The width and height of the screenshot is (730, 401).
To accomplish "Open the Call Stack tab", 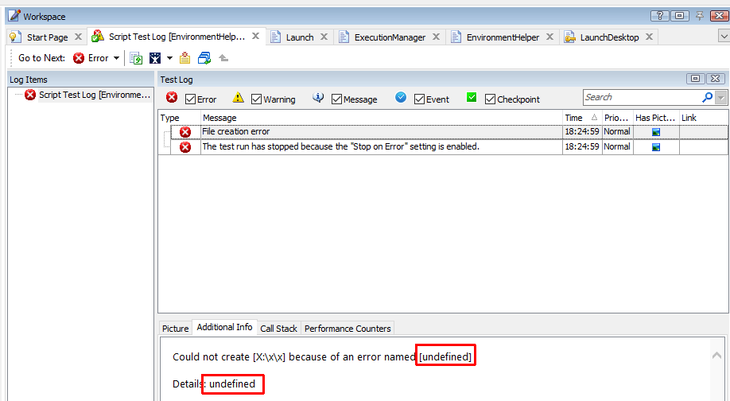I will click(278, 329).
